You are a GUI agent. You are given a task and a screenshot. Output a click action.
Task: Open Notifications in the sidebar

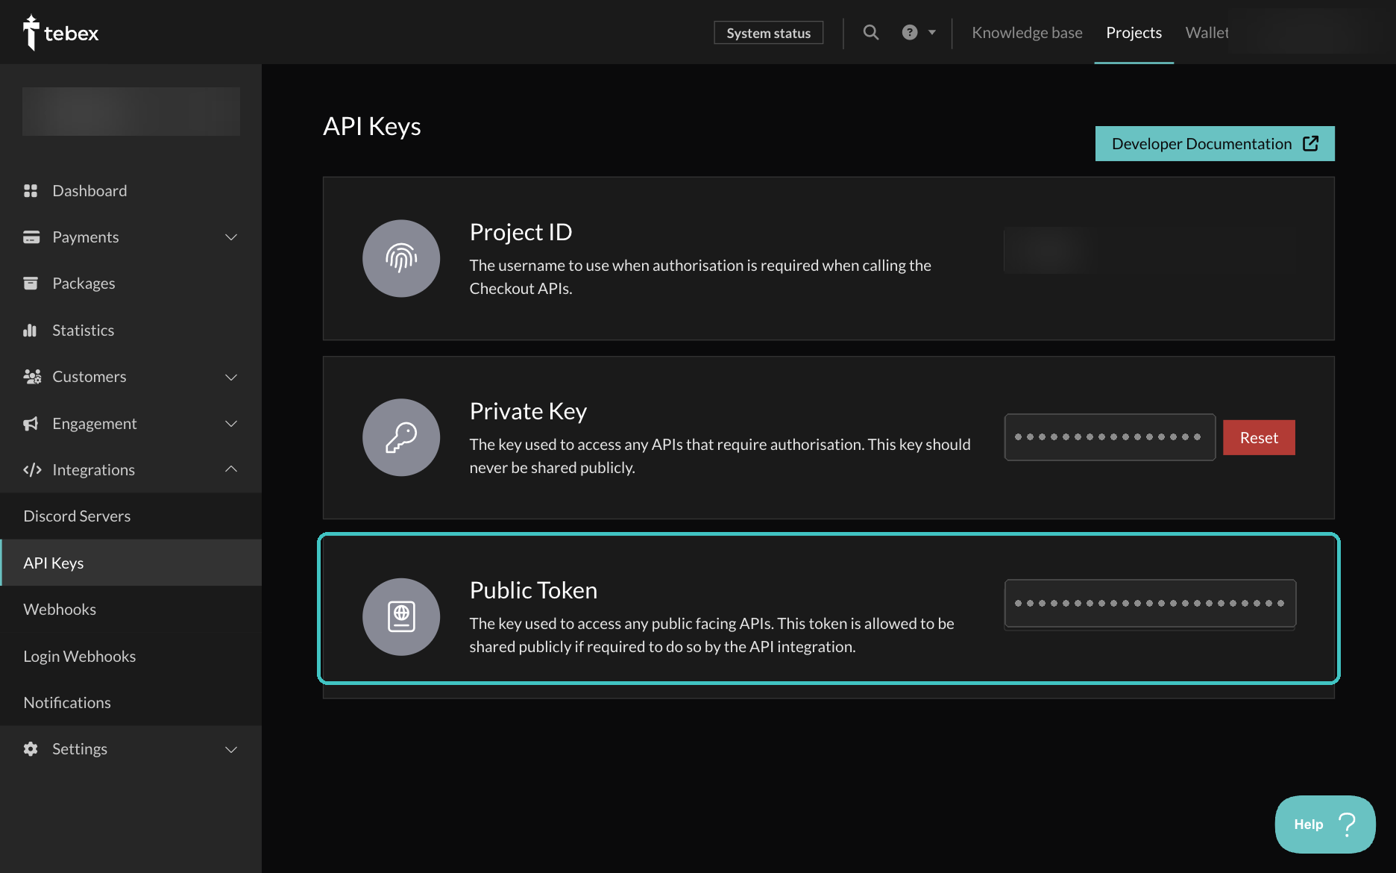click(x=131, y=703)
